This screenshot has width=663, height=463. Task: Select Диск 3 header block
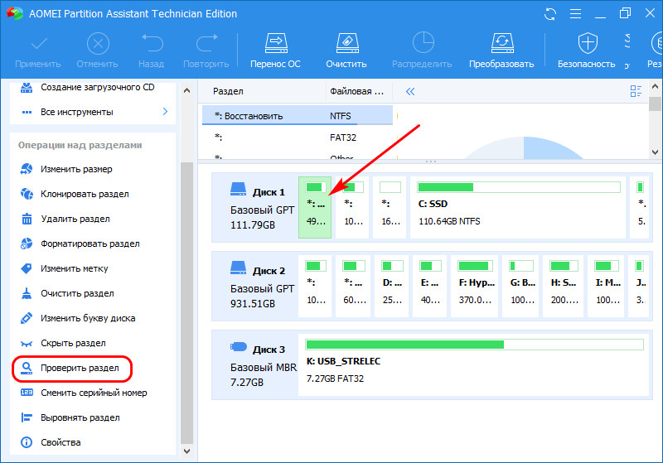pyautogui.click(x=255, y=364)
